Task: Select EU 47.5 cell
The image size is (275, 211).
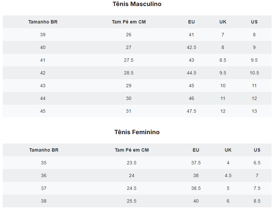Action: [191, 111]
